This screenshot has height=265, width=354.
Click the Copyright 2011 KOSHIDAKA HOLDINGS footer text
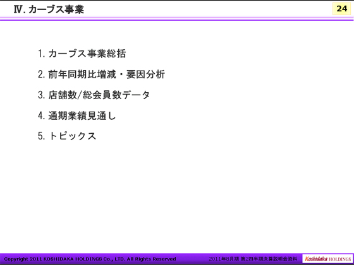tap(90, 259)
